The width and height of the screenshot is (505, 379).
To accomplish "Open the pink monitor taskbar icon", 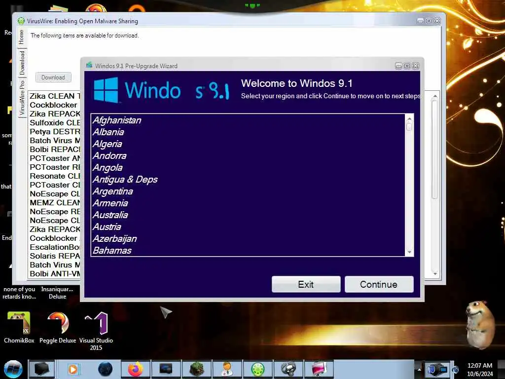I will (x=319, y=369).
